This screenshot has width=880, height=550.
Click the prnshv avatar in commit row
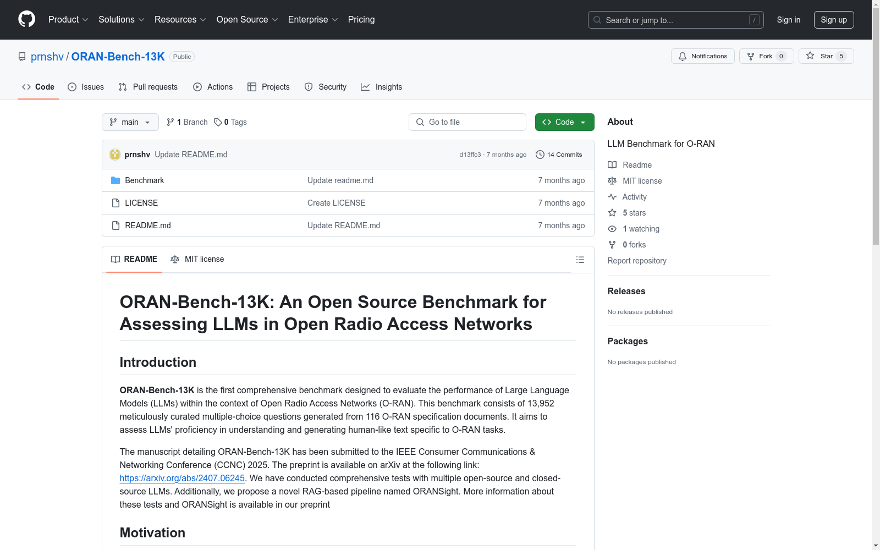(x=115, y=155)
